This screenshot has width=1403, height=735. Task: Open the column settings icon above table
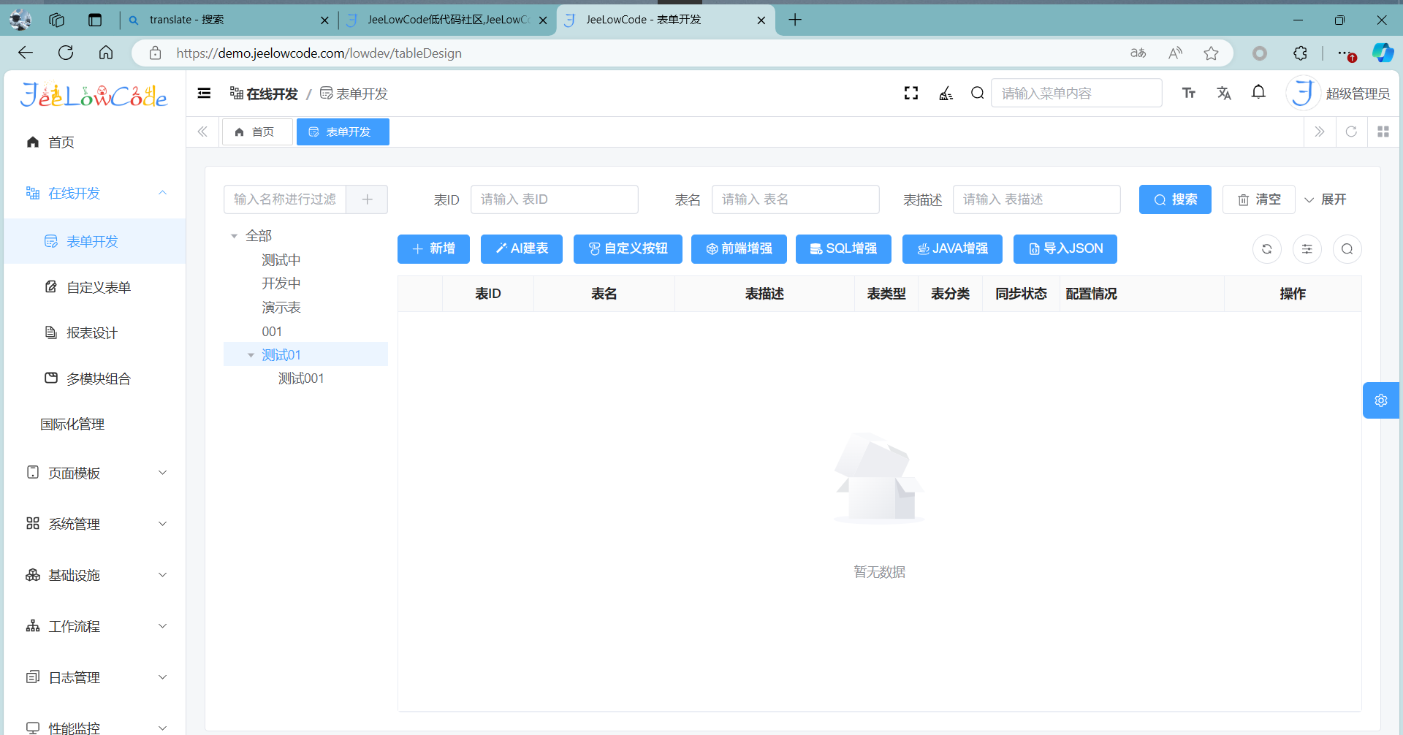coord(1307,249)
